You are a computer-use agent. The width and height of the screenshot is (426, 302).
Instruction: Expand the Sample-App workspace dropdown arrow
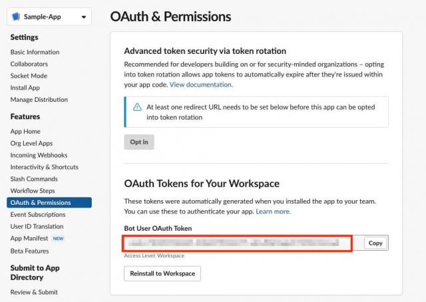[x=83, y=17]
